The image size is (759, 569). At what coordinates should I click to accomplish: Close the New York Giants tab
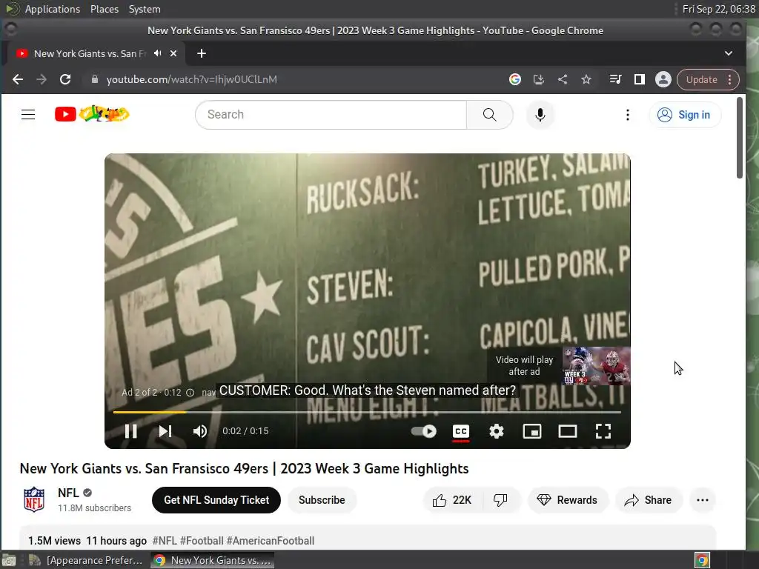(x=173, y=53)
